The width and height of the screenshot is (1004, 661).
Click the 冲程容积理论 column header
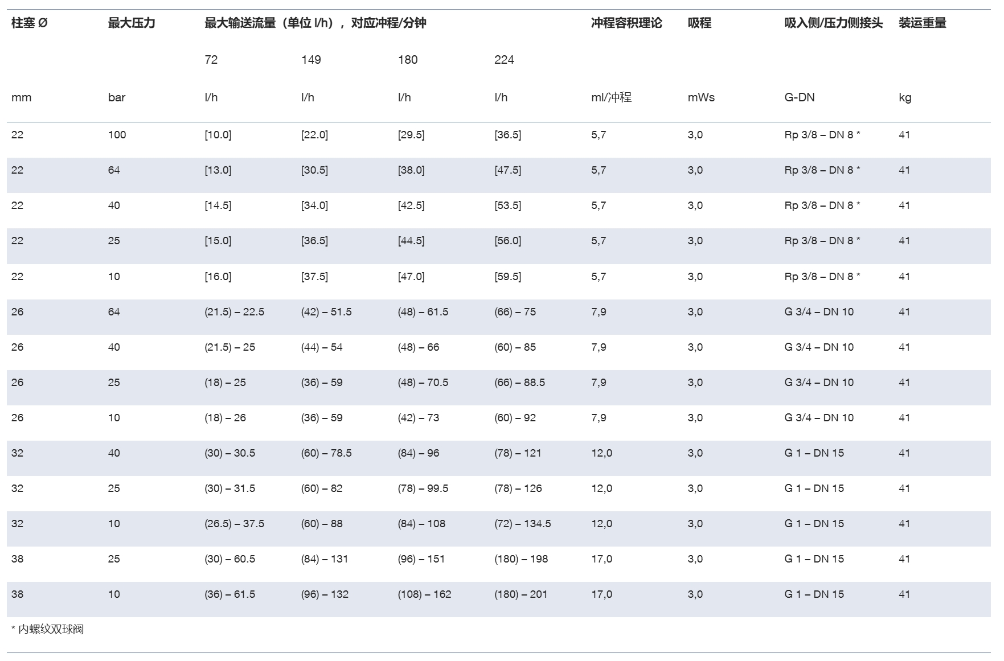click(x=626, y=23)
